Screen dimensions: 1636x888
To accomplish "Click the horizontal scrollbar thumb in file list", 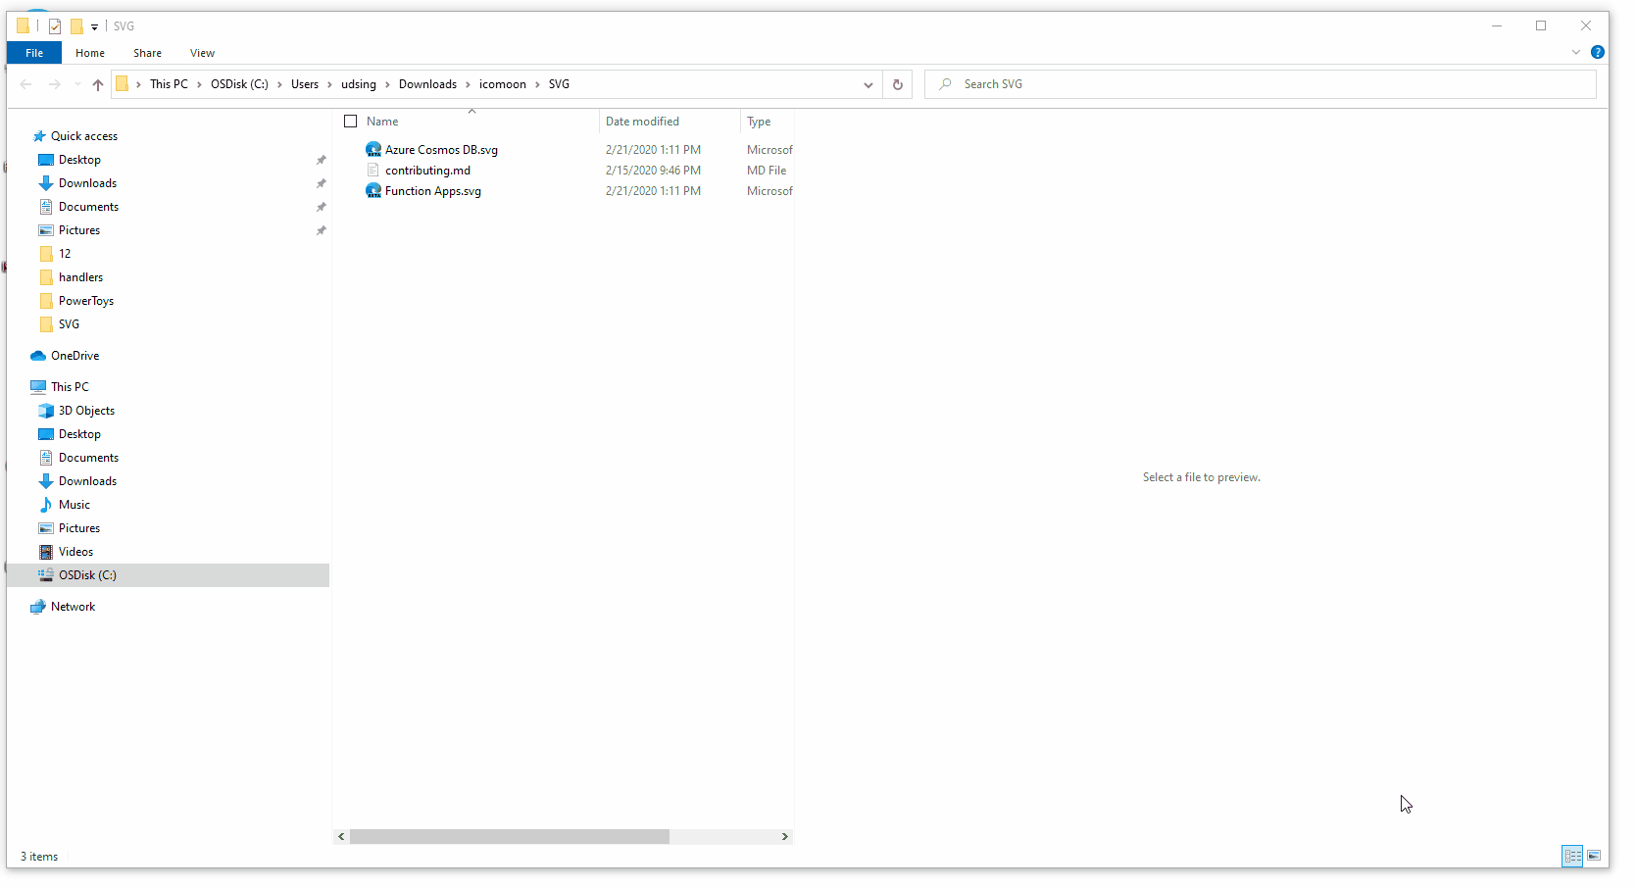I will pos(509,836).
